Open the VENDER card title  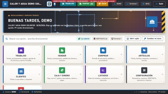pos(62,56)
